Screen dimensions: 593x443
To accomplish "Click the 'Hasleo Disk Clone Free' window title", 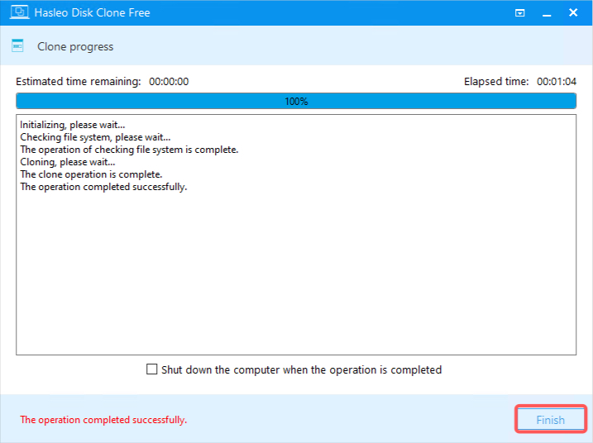I will click(x=93, y=13).
